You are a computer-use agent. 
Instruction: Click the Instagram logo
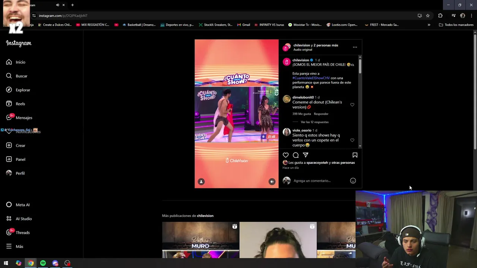19,43
